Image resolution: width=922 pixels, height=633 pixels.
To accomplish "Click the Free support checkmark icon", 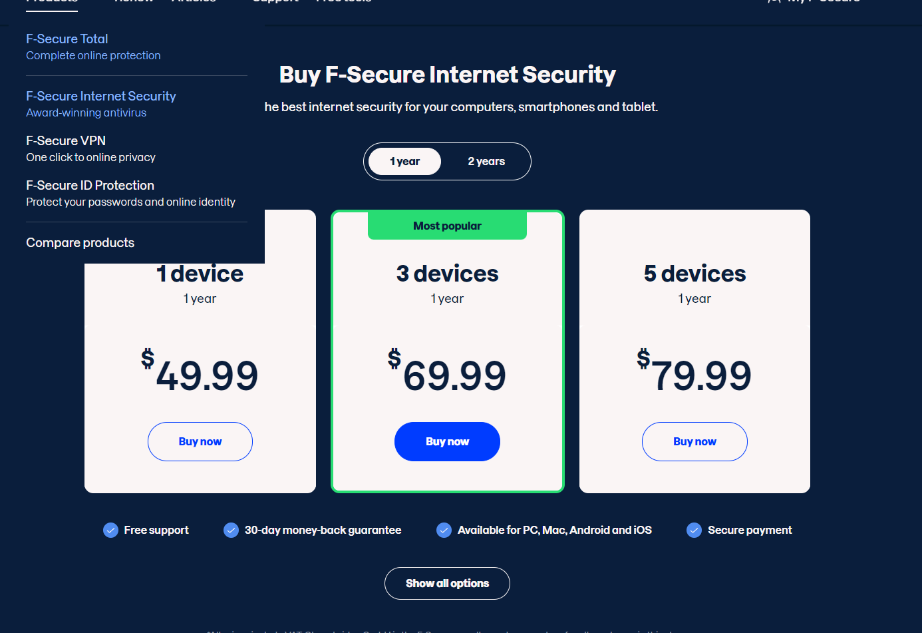I will point(110,530).
